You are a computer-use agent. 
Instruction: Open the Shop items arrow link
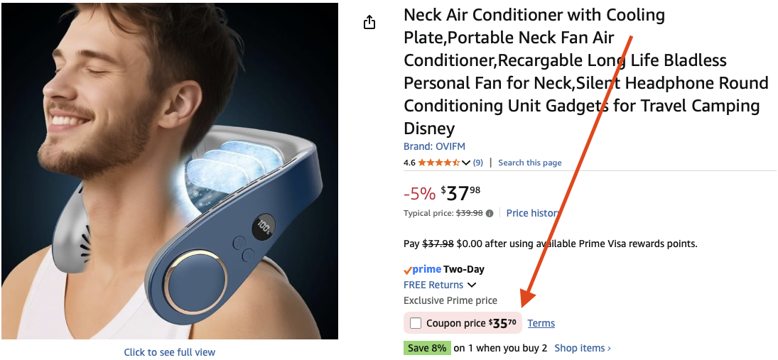coord(583,348)
